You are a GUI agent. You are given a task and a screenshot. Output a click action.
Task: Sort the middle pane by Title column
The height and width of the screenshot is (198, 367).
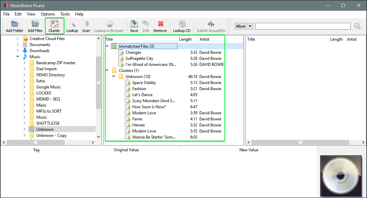[x=141, y=39]
